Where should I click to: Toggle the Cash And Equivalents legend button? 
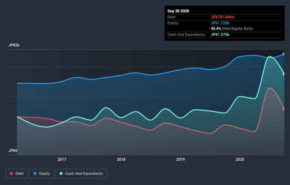(x=81, y=174)
